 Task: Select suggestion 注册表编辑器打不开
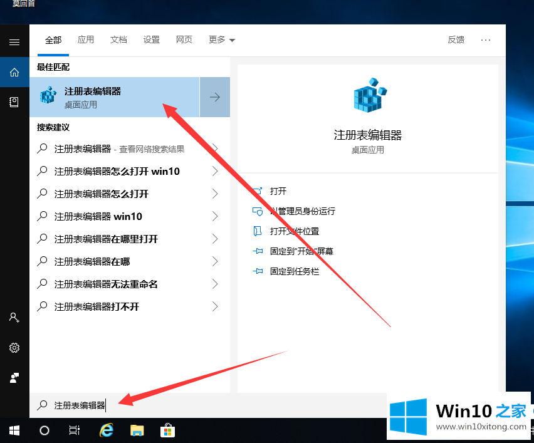tap(97, 307)
